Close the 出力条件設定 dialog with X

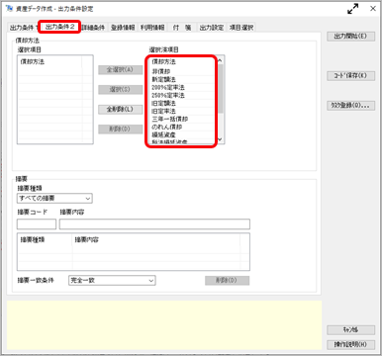(373, 9)
